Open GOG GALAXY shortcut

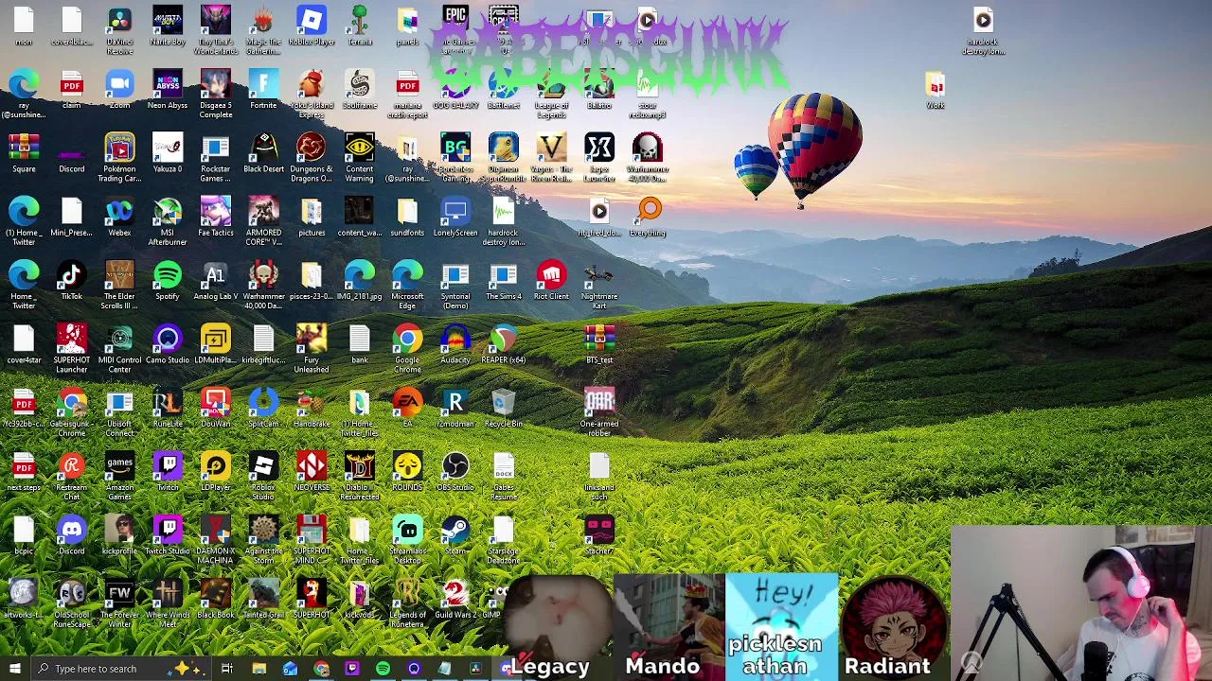pos(455,90)
